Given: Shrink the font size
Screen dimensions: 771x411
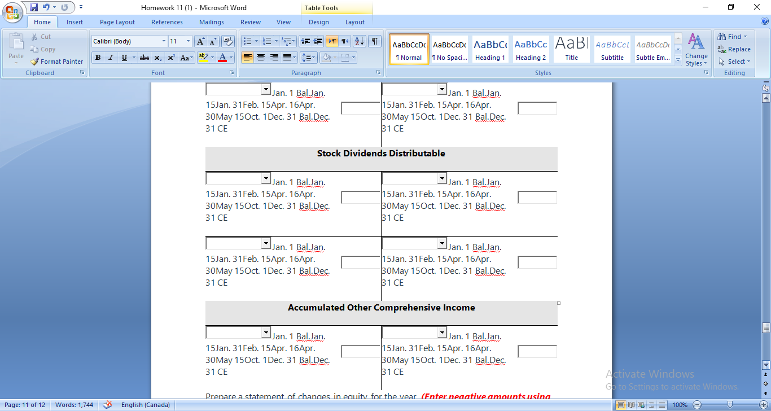Looking at the screenshot, I should pyautogui.click(x=213, y=41).
